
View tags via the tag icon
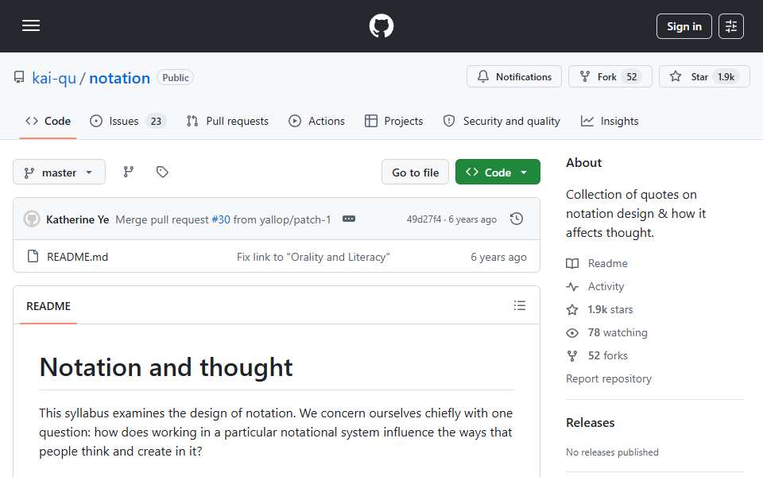pos(162,172)
